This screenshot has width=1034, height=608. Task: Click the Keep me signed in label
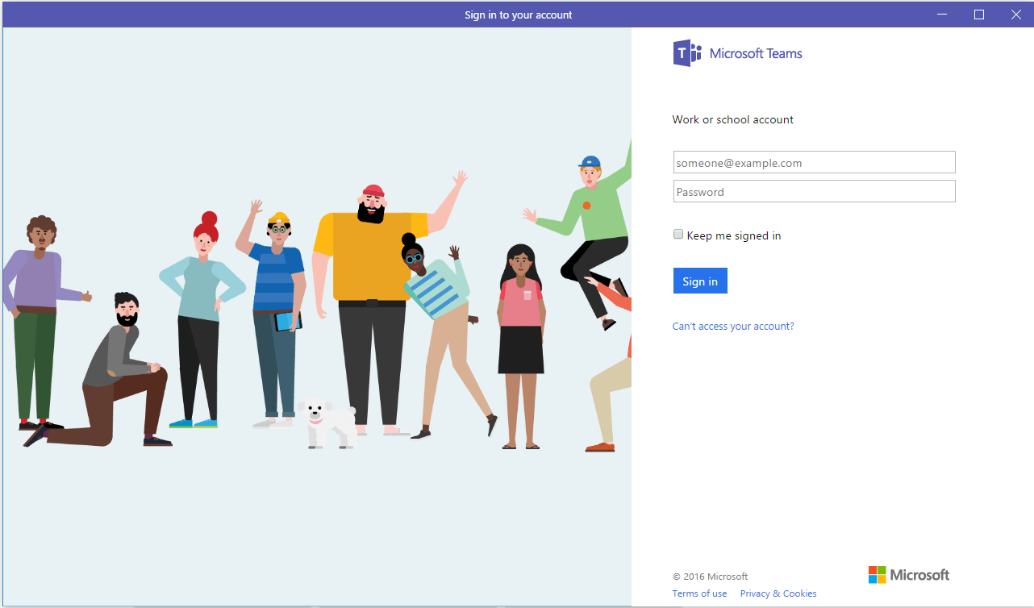(x=734, y=236)
